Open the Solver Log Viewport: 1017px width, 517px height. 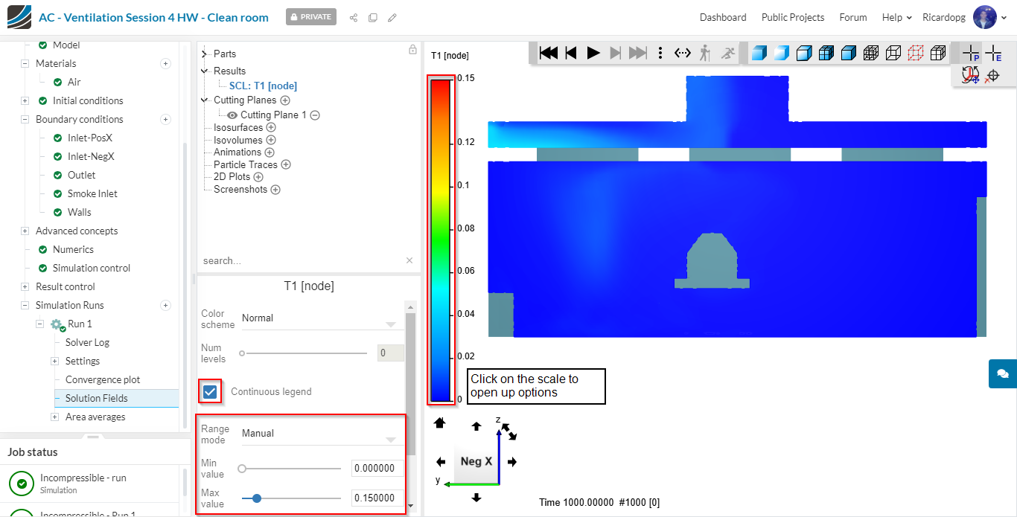pos(87,342)
